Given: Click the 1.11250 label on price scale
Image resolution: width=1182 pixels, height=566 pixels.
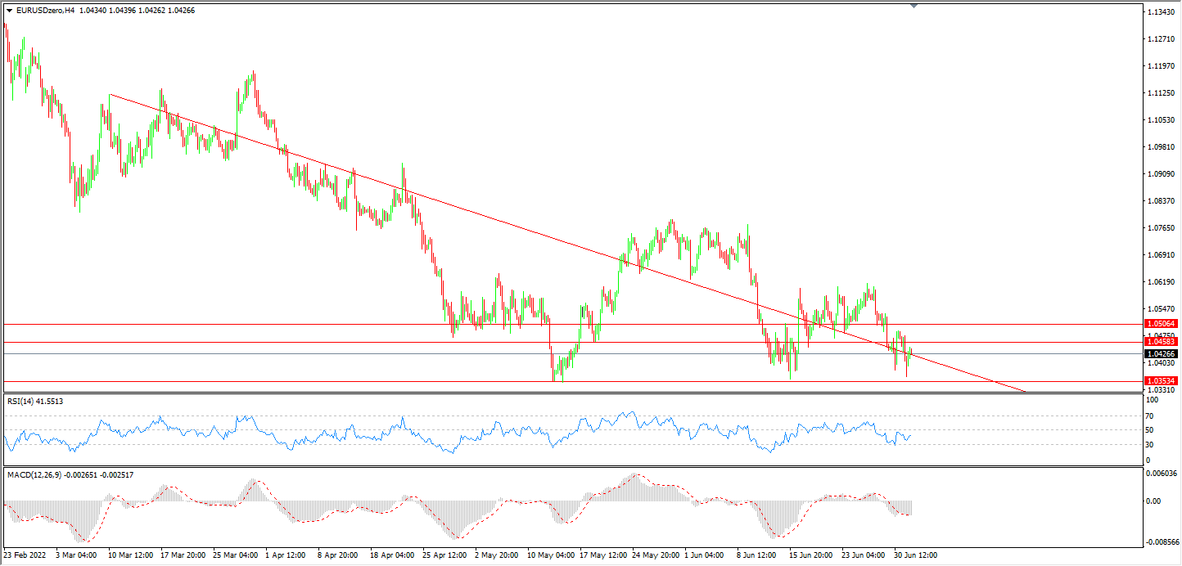Looking at the screenshot, I should click(1162, 93).
